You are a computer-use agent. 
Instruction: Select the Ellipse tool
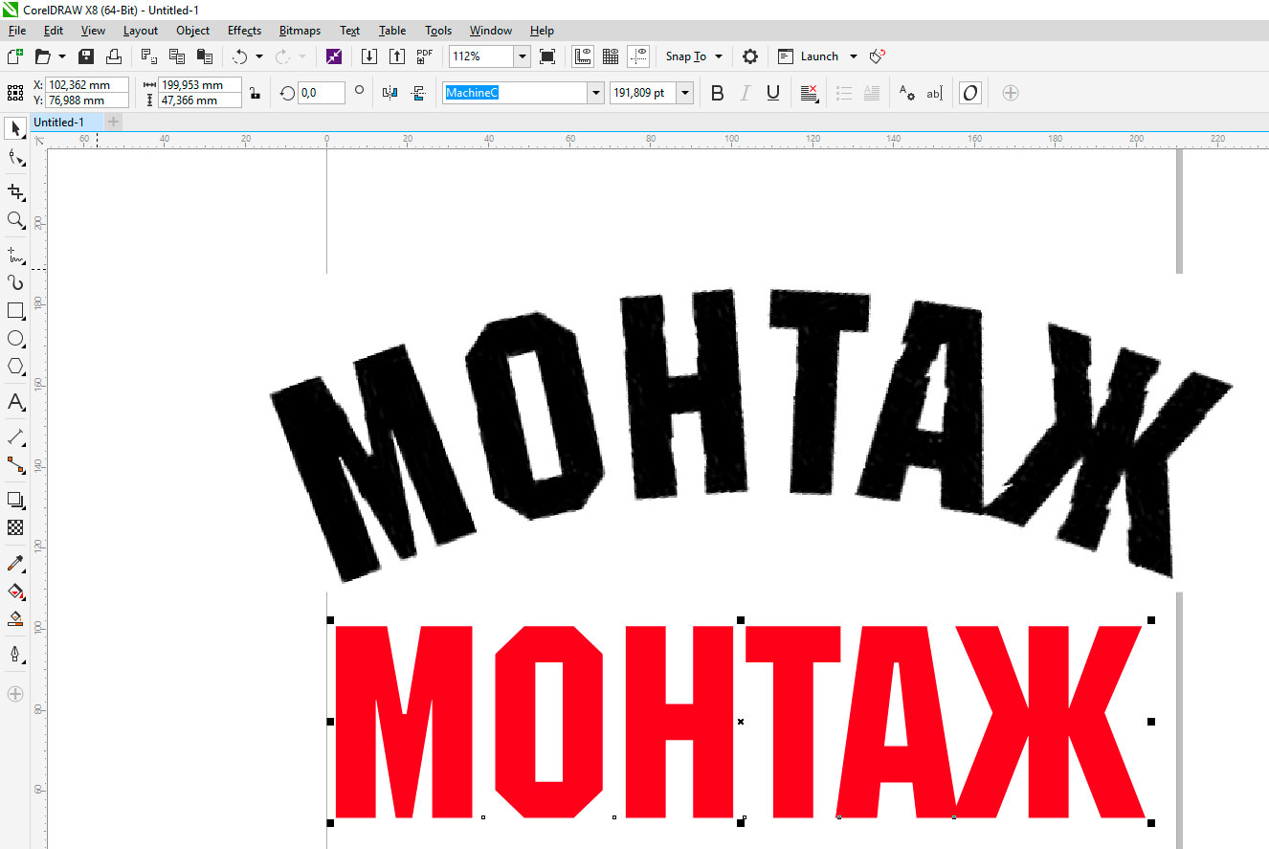pyautogui.click(x=15, y=339)
